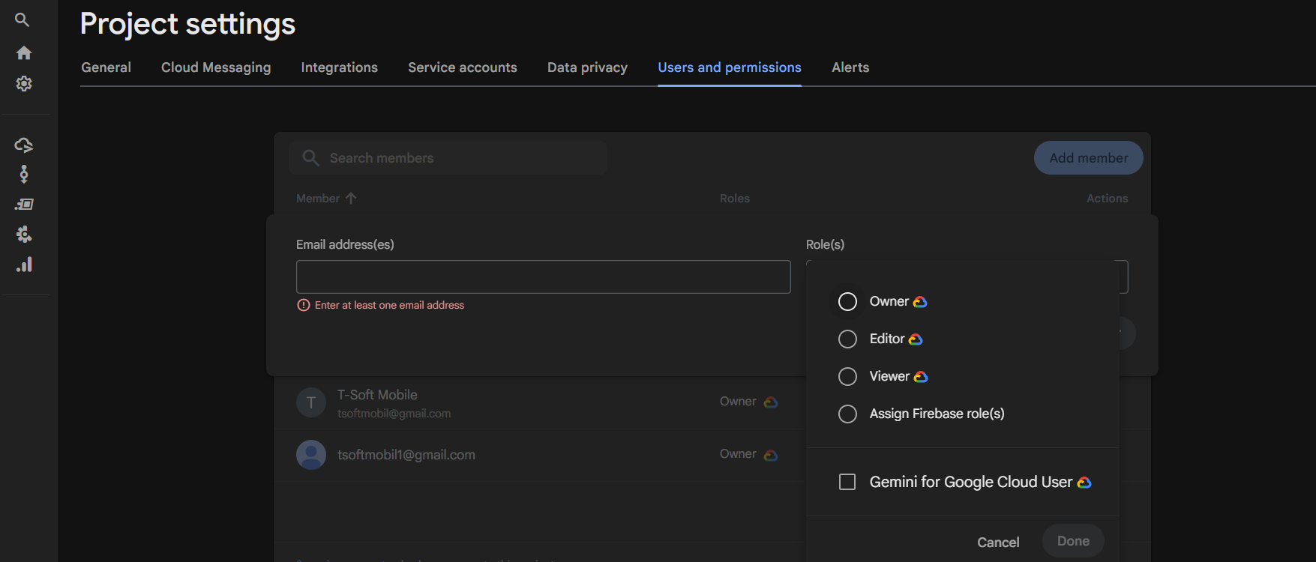Open the Integrations tab

pos(339,67)
